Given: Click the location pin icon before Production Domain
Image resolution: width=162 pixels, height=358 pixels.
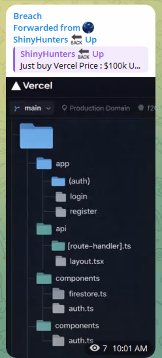Looking at the screenshot, I should [x=64, y=108].
